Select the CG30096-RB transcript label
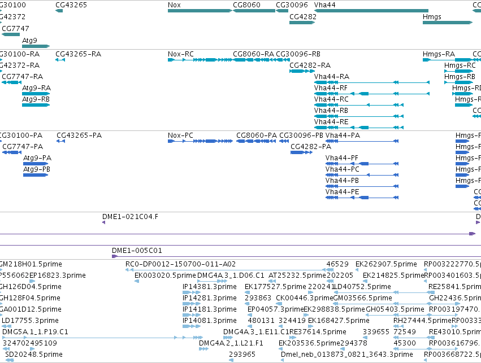Screen dimensions: 481x363 click(298, 54)
